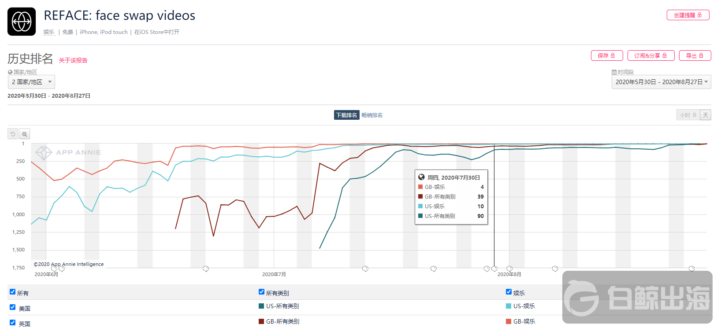Click the REFACE app logo icon
The image size is (717, 328).
22,22
